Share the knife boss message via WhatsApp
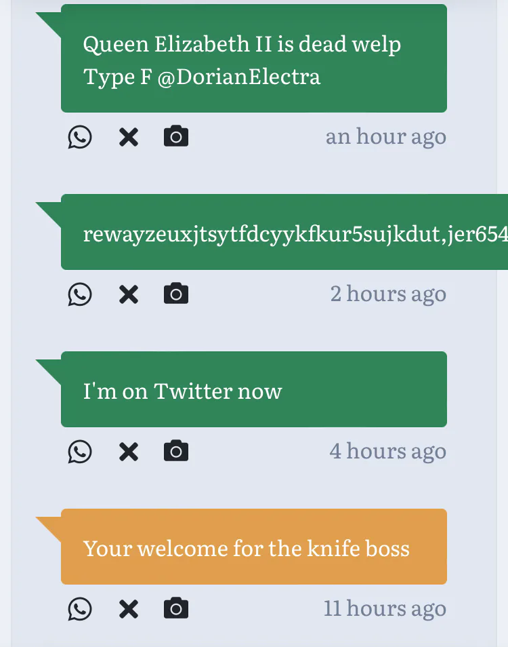 80,609
